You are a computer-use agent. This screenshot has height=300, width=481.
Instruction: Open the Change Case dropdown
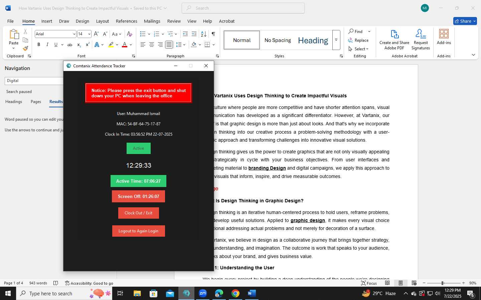pos(117,34)
